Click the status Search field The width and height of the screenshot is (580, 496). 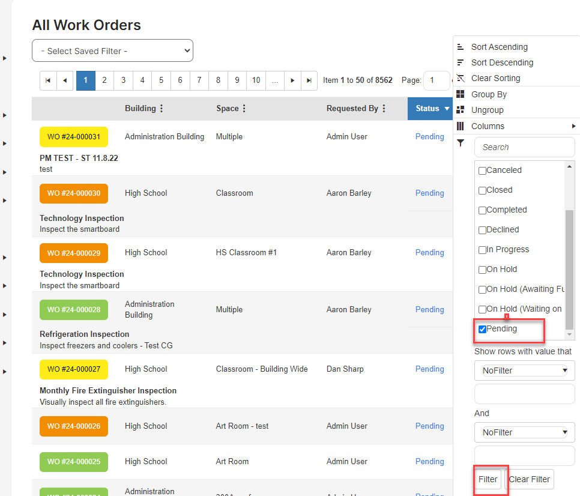(525, 147)
